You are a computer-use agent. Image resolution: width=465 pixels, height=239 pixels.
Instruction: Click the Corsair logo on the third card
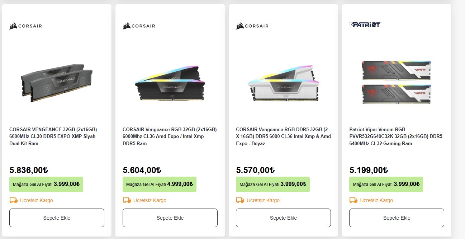click(x=252, y=26)
